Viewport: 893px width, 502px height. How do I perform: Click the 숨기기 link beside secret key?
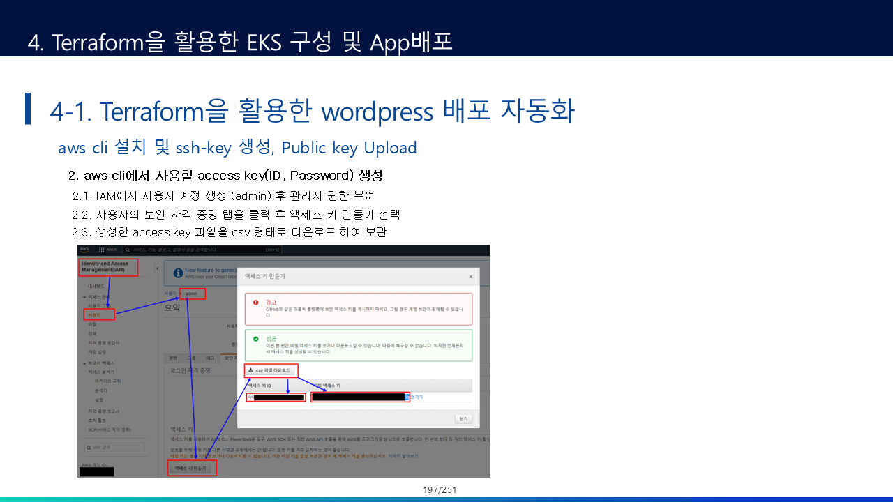[417, 397]
